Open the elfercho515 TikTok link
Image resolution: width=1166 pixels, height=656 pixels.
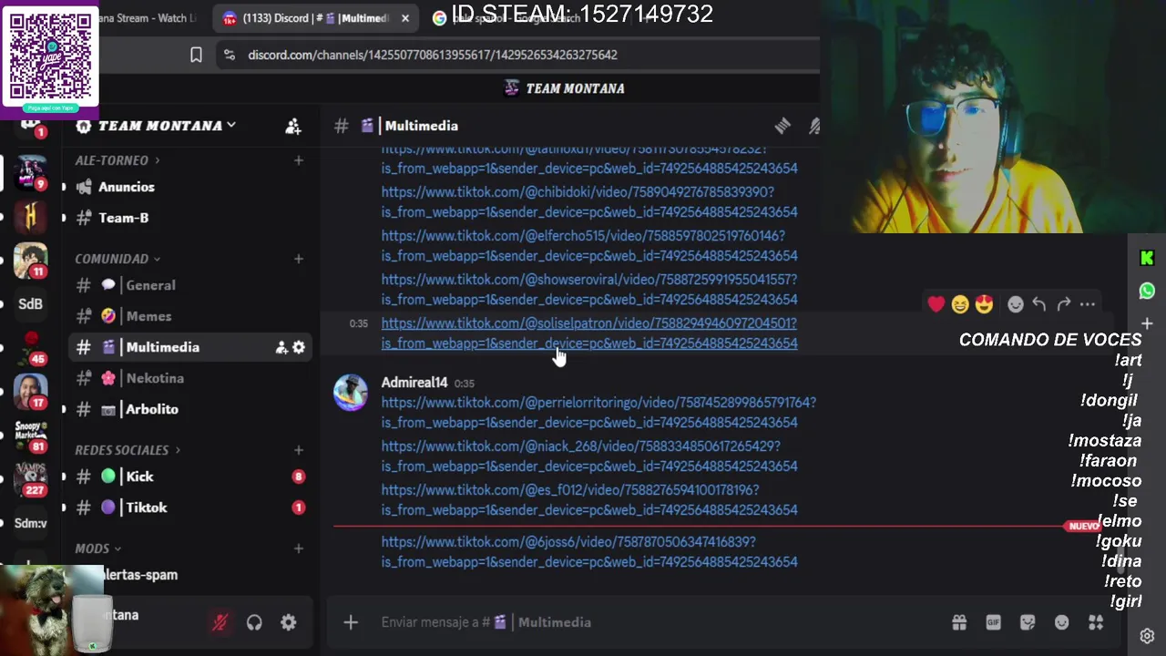(x=589, y=246)
